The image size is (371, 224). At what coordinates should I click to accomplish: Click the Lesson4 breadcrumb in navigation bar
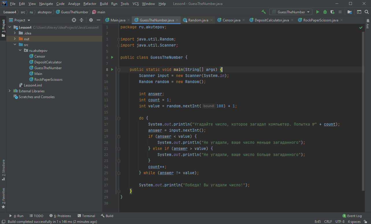pos(10,12)
